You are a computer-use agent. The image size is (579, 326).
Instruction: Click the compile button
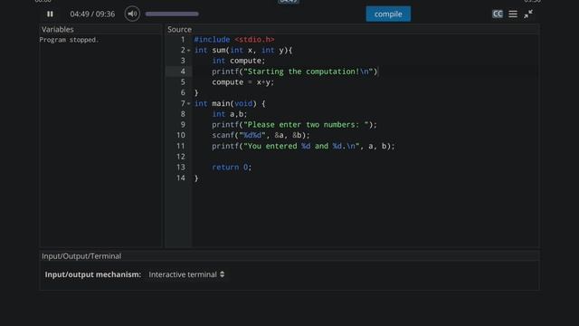pyautogui.click(x=388, y=14)
